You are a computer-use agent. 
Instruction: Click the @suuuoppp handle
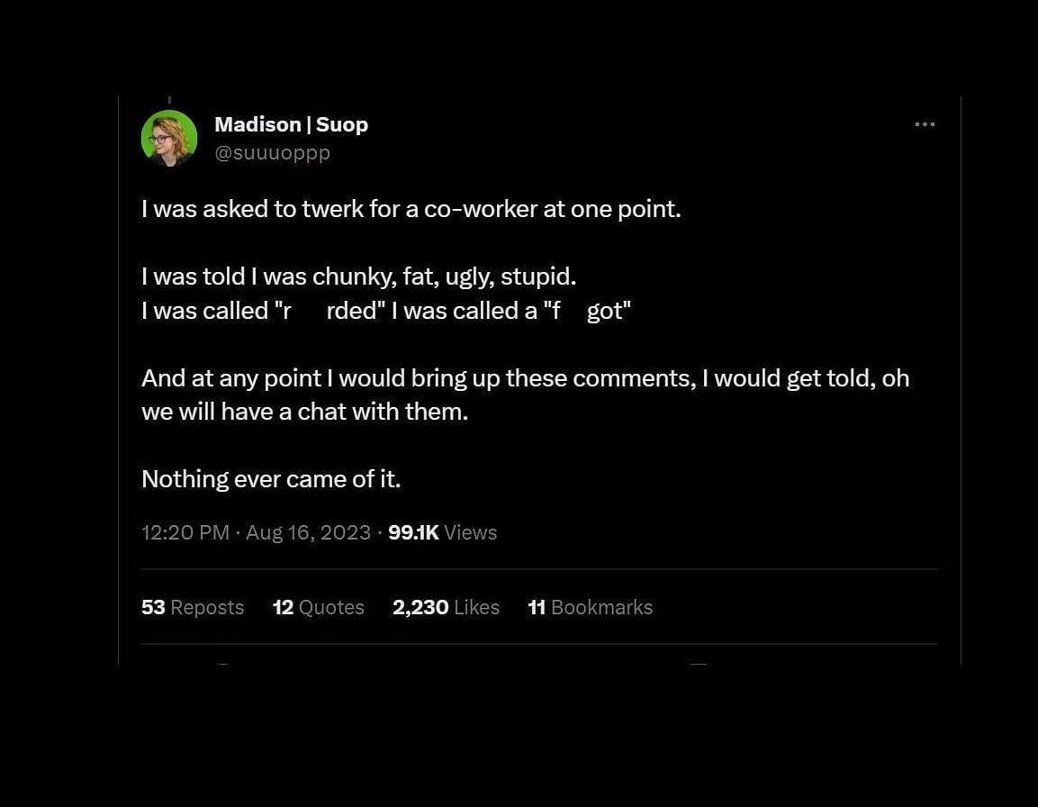coord(273,152)
